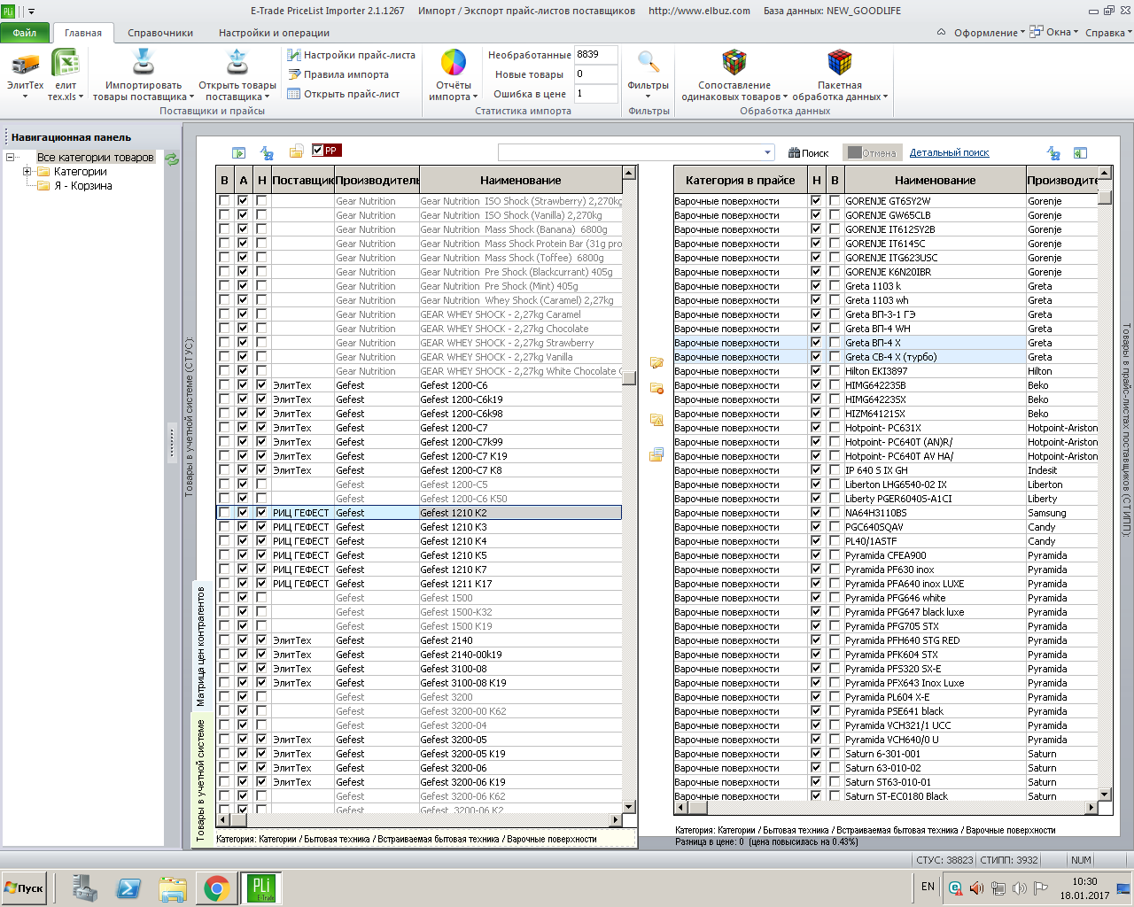Viewport: 1134px width, 907px height.
Task: Select the Матрица цен контрагентов vertical tab
Action: (x=201, y=646)
